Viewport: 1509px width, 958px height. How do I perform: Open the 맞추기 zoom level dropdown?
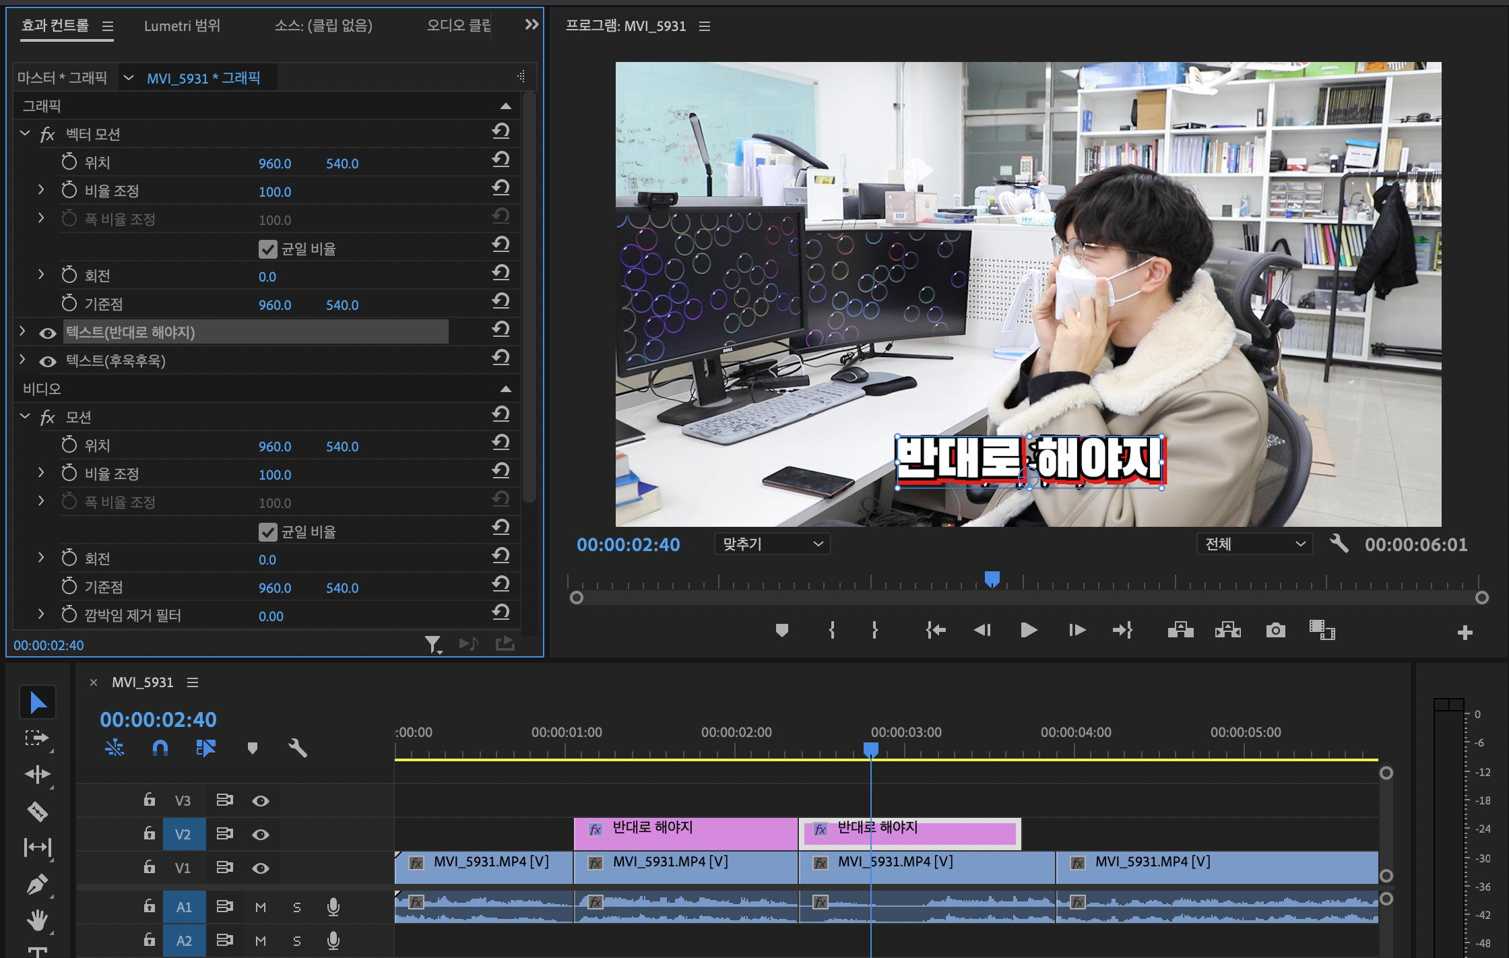[x=772, y=544]
